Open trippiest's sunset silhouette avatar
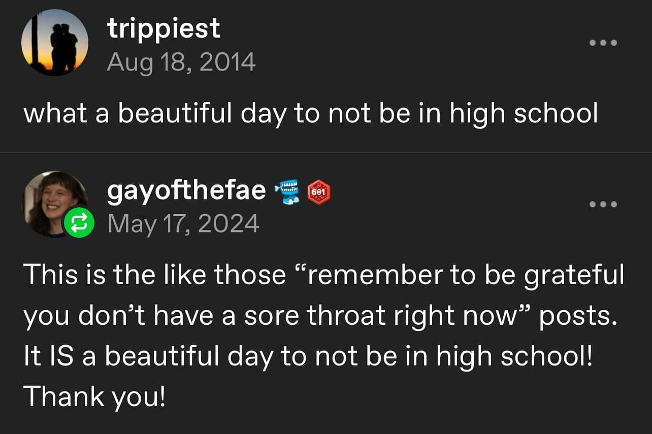Viewport: 652px width, 434px height. tap(55, 43)
